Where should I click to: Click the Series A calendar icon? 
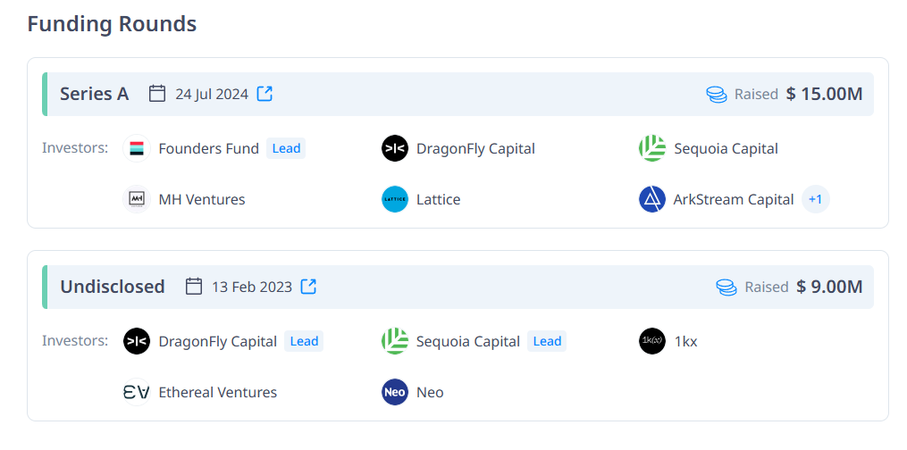pyautogui.click(x=157, y=94)
